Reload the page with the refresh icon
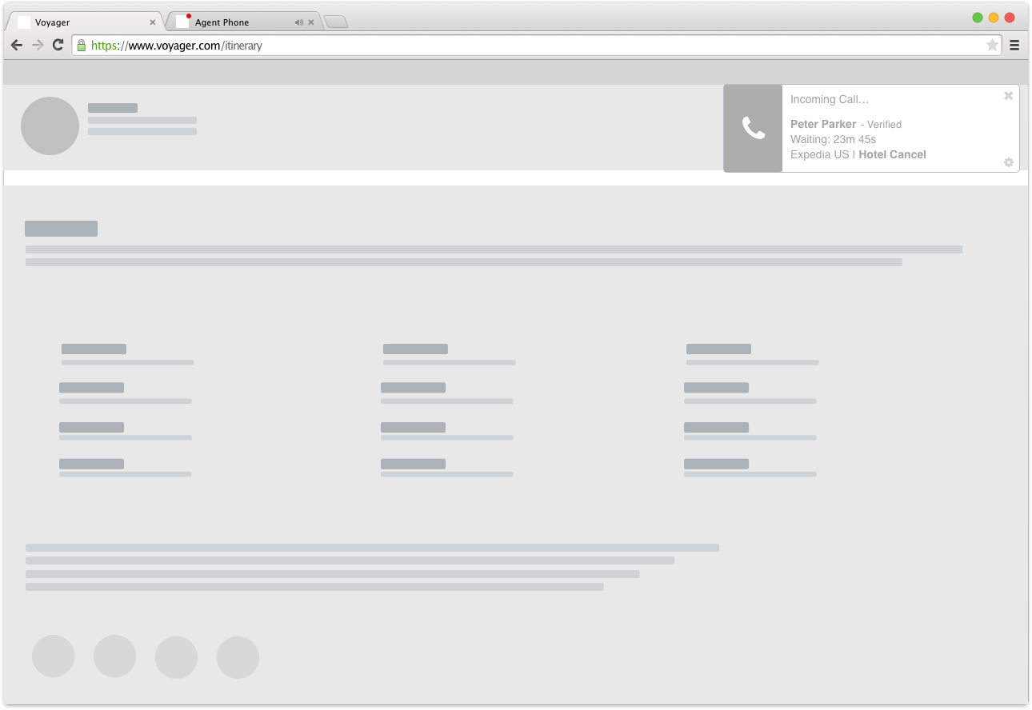The height and width of the screenshot is (710, 1032). pos(58,45)
